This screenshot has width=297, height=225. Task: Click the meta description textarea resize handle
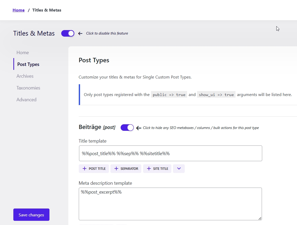(260, 218)
